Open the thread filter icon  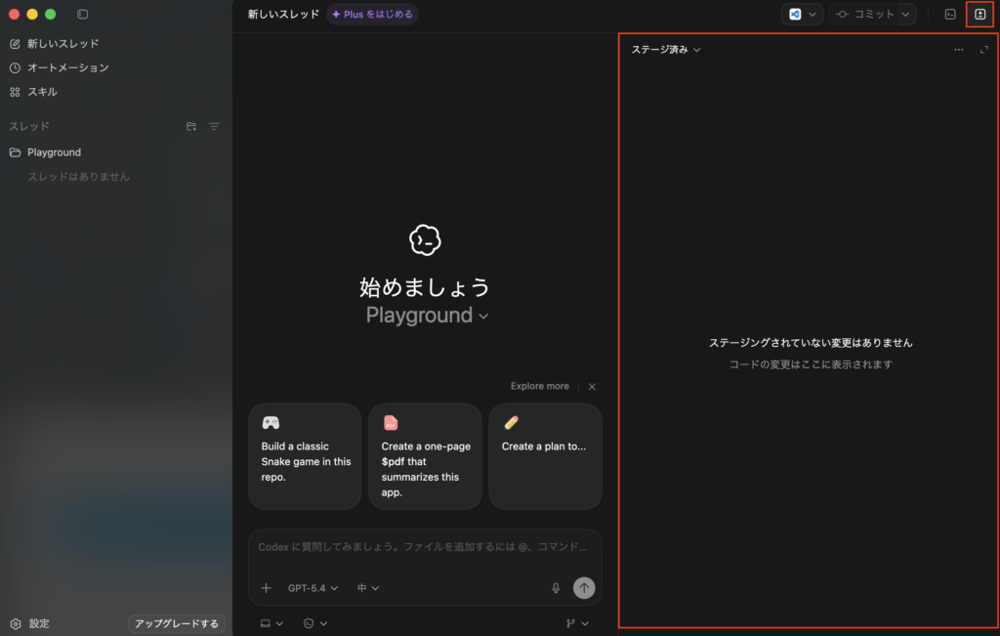point(214,126)
